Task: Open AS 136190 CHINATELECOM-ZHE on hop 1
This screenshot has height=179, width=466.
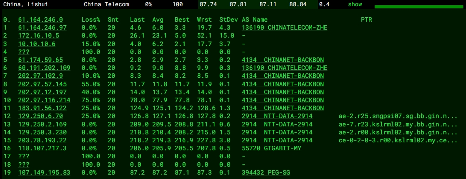Action: [284, 28]
